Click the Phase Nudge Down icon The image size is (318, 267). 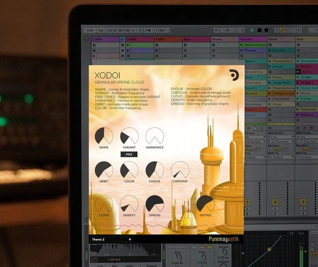(121, 30)
